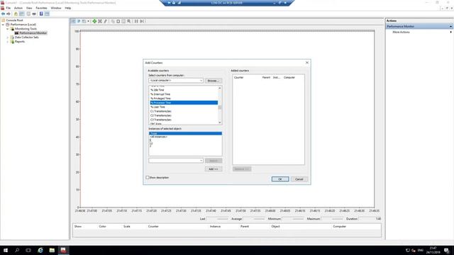Open the graph type dropdown arrow
This screenshot has width=454, height=255.
(x=88, y=21)
